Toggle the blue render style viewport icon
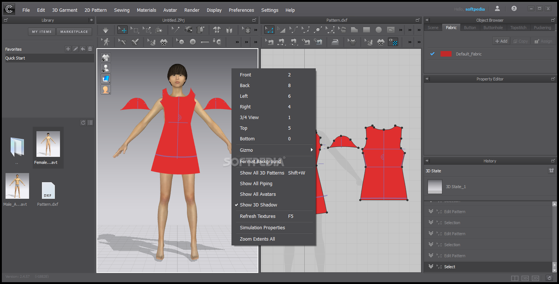Viewport: 559px width, 284px height. [x=106, y=79]
